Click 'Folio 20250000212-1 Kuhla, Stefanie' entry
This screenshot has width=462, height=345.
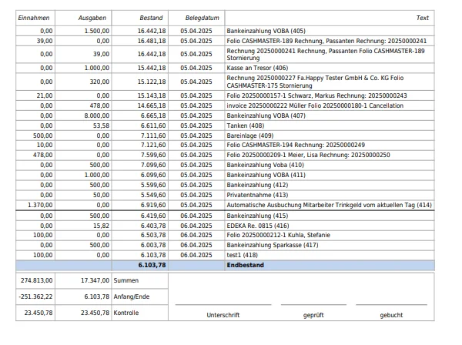click(279, 236)
